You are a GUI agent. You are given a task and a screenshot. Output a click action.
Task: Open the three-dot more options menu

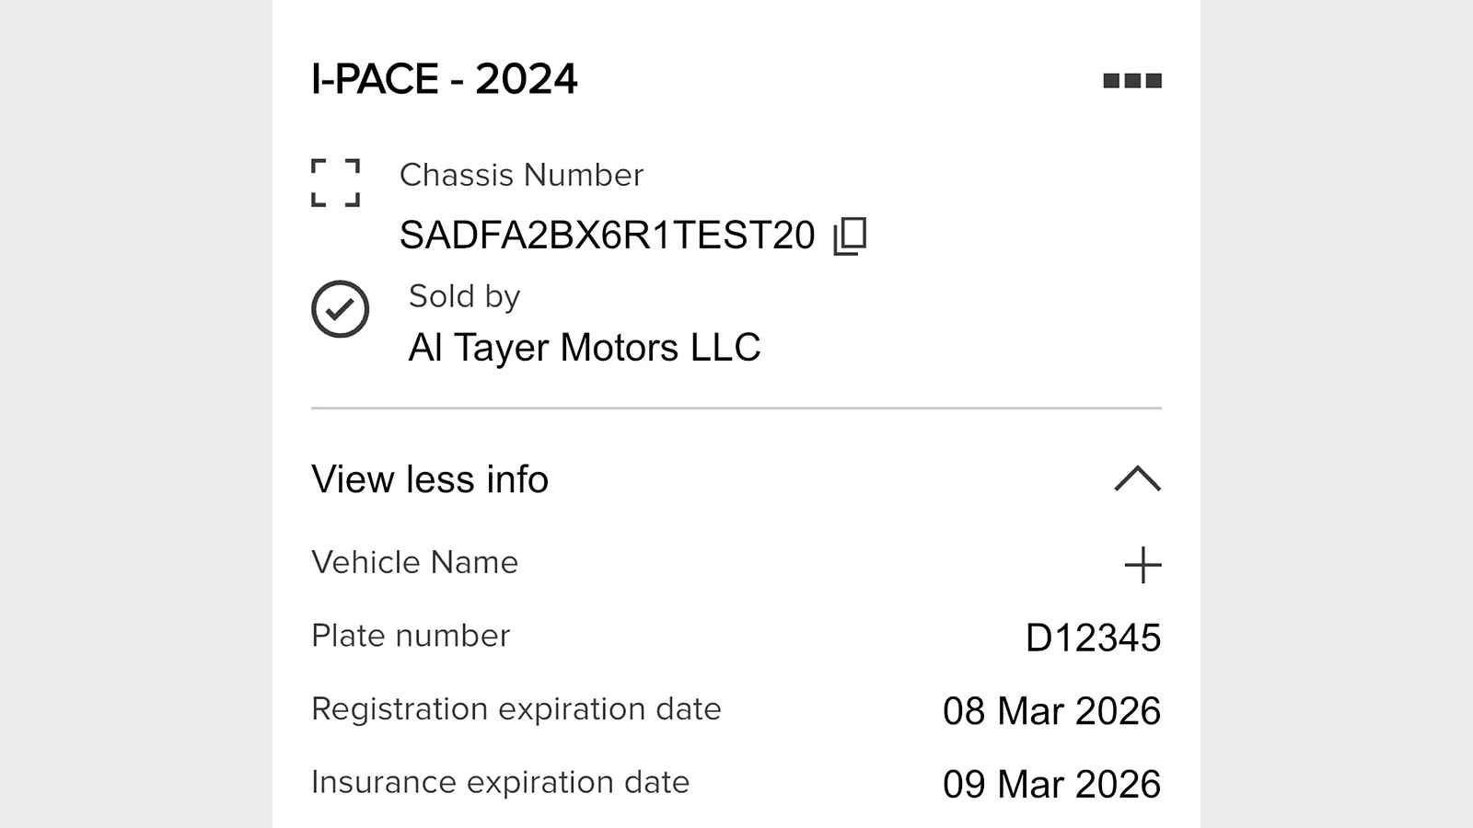pyautogui.click(x=1132, y=81)
